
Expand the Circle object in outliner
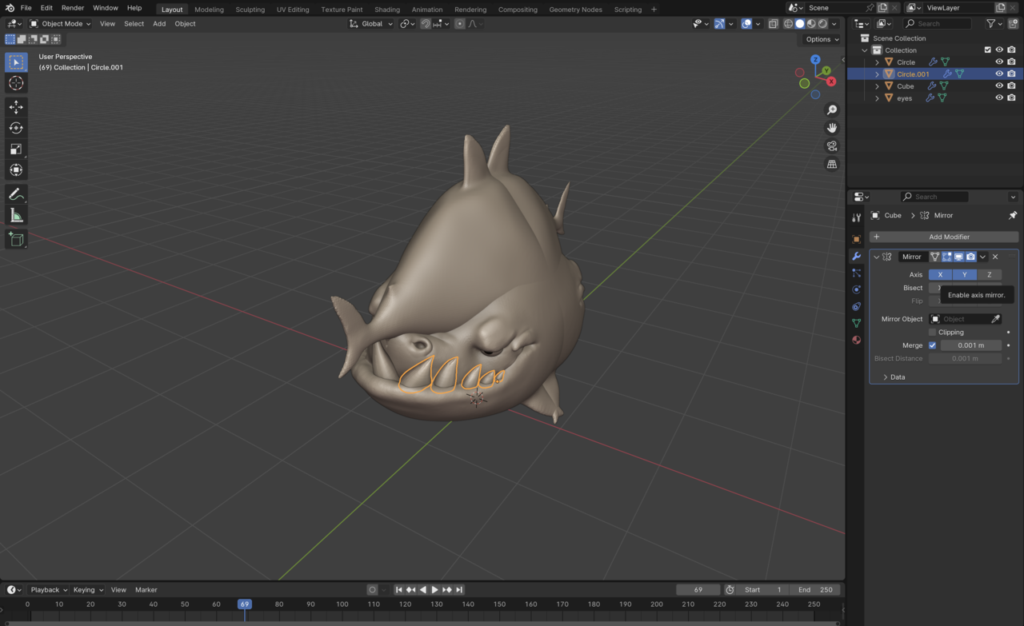(877, 62)
